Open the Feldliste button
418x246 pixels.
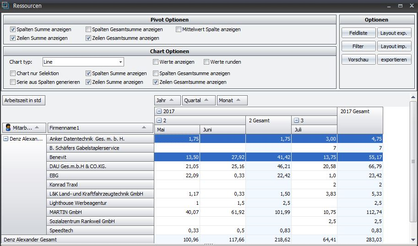click(358, 33)
